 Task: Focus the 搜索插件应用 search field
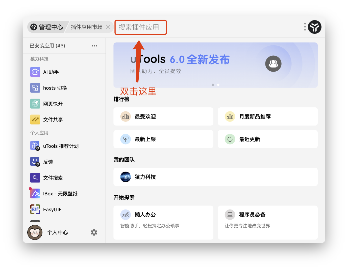click(141, 27)
